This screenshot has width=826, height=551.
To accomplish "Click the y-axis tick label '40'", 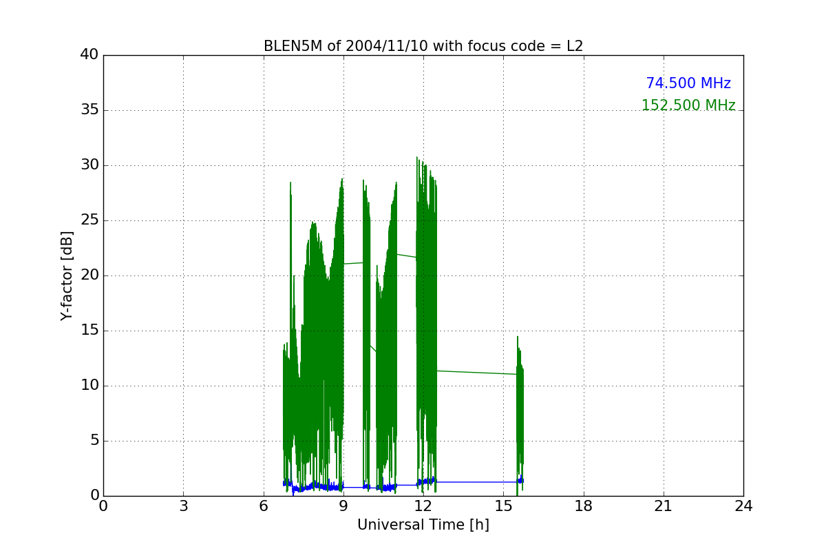I will 89,54.
